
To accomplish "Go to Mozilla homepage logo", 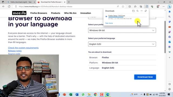I will click(x=19, y=13).
